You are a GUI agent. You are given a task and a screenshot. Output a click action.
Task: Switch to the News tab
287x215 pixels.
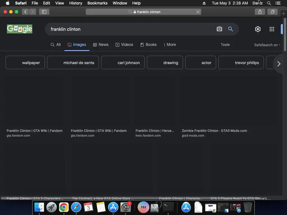coord(101,45)
